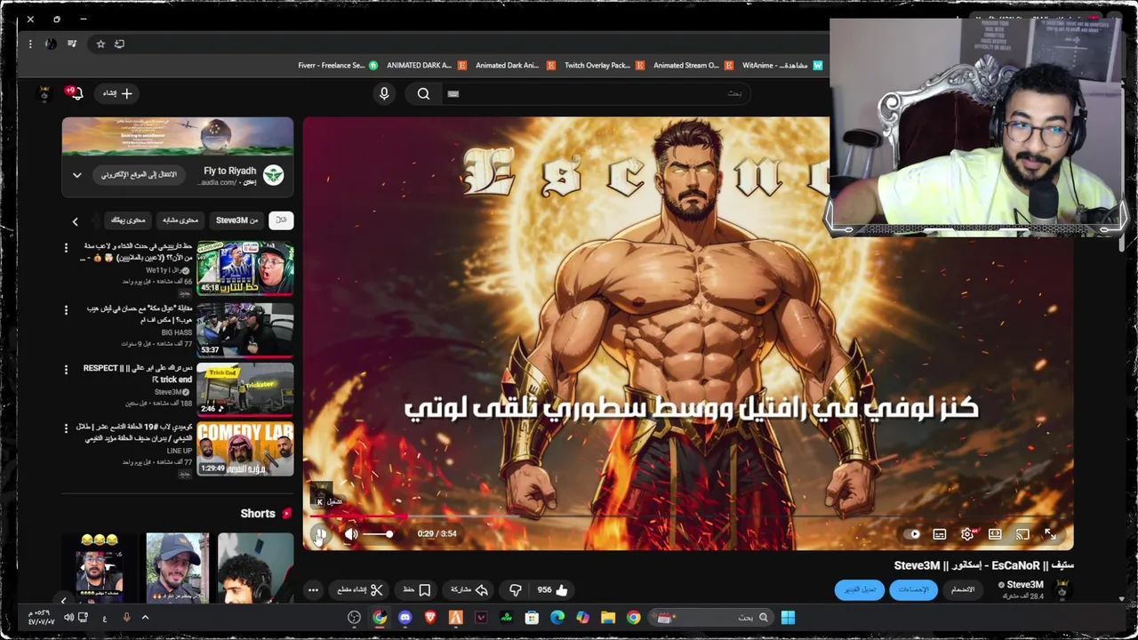This screenshot has width=1138, height=640.
Task: Open Discord from the taskbar
Action: [405, 618]
